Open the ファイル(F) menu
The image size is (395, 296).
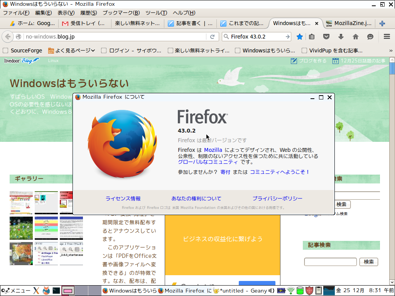click(16, 13)
